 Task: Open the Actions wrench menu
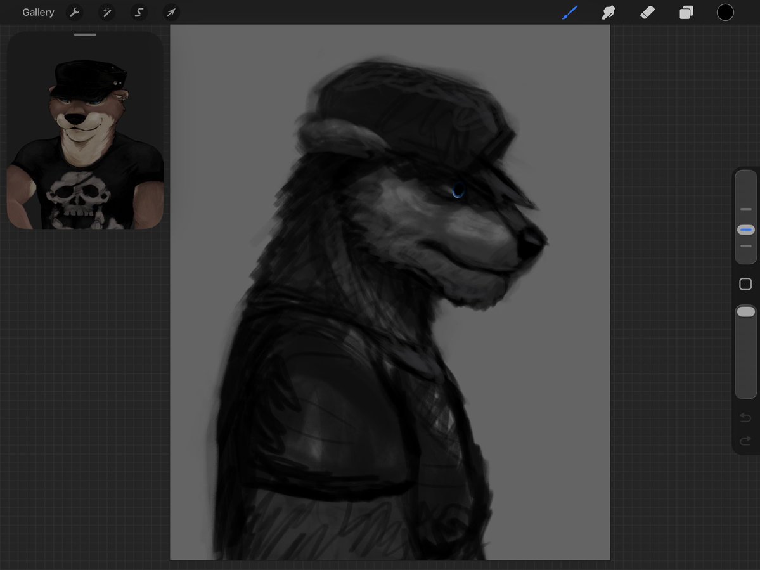(75, 12)
